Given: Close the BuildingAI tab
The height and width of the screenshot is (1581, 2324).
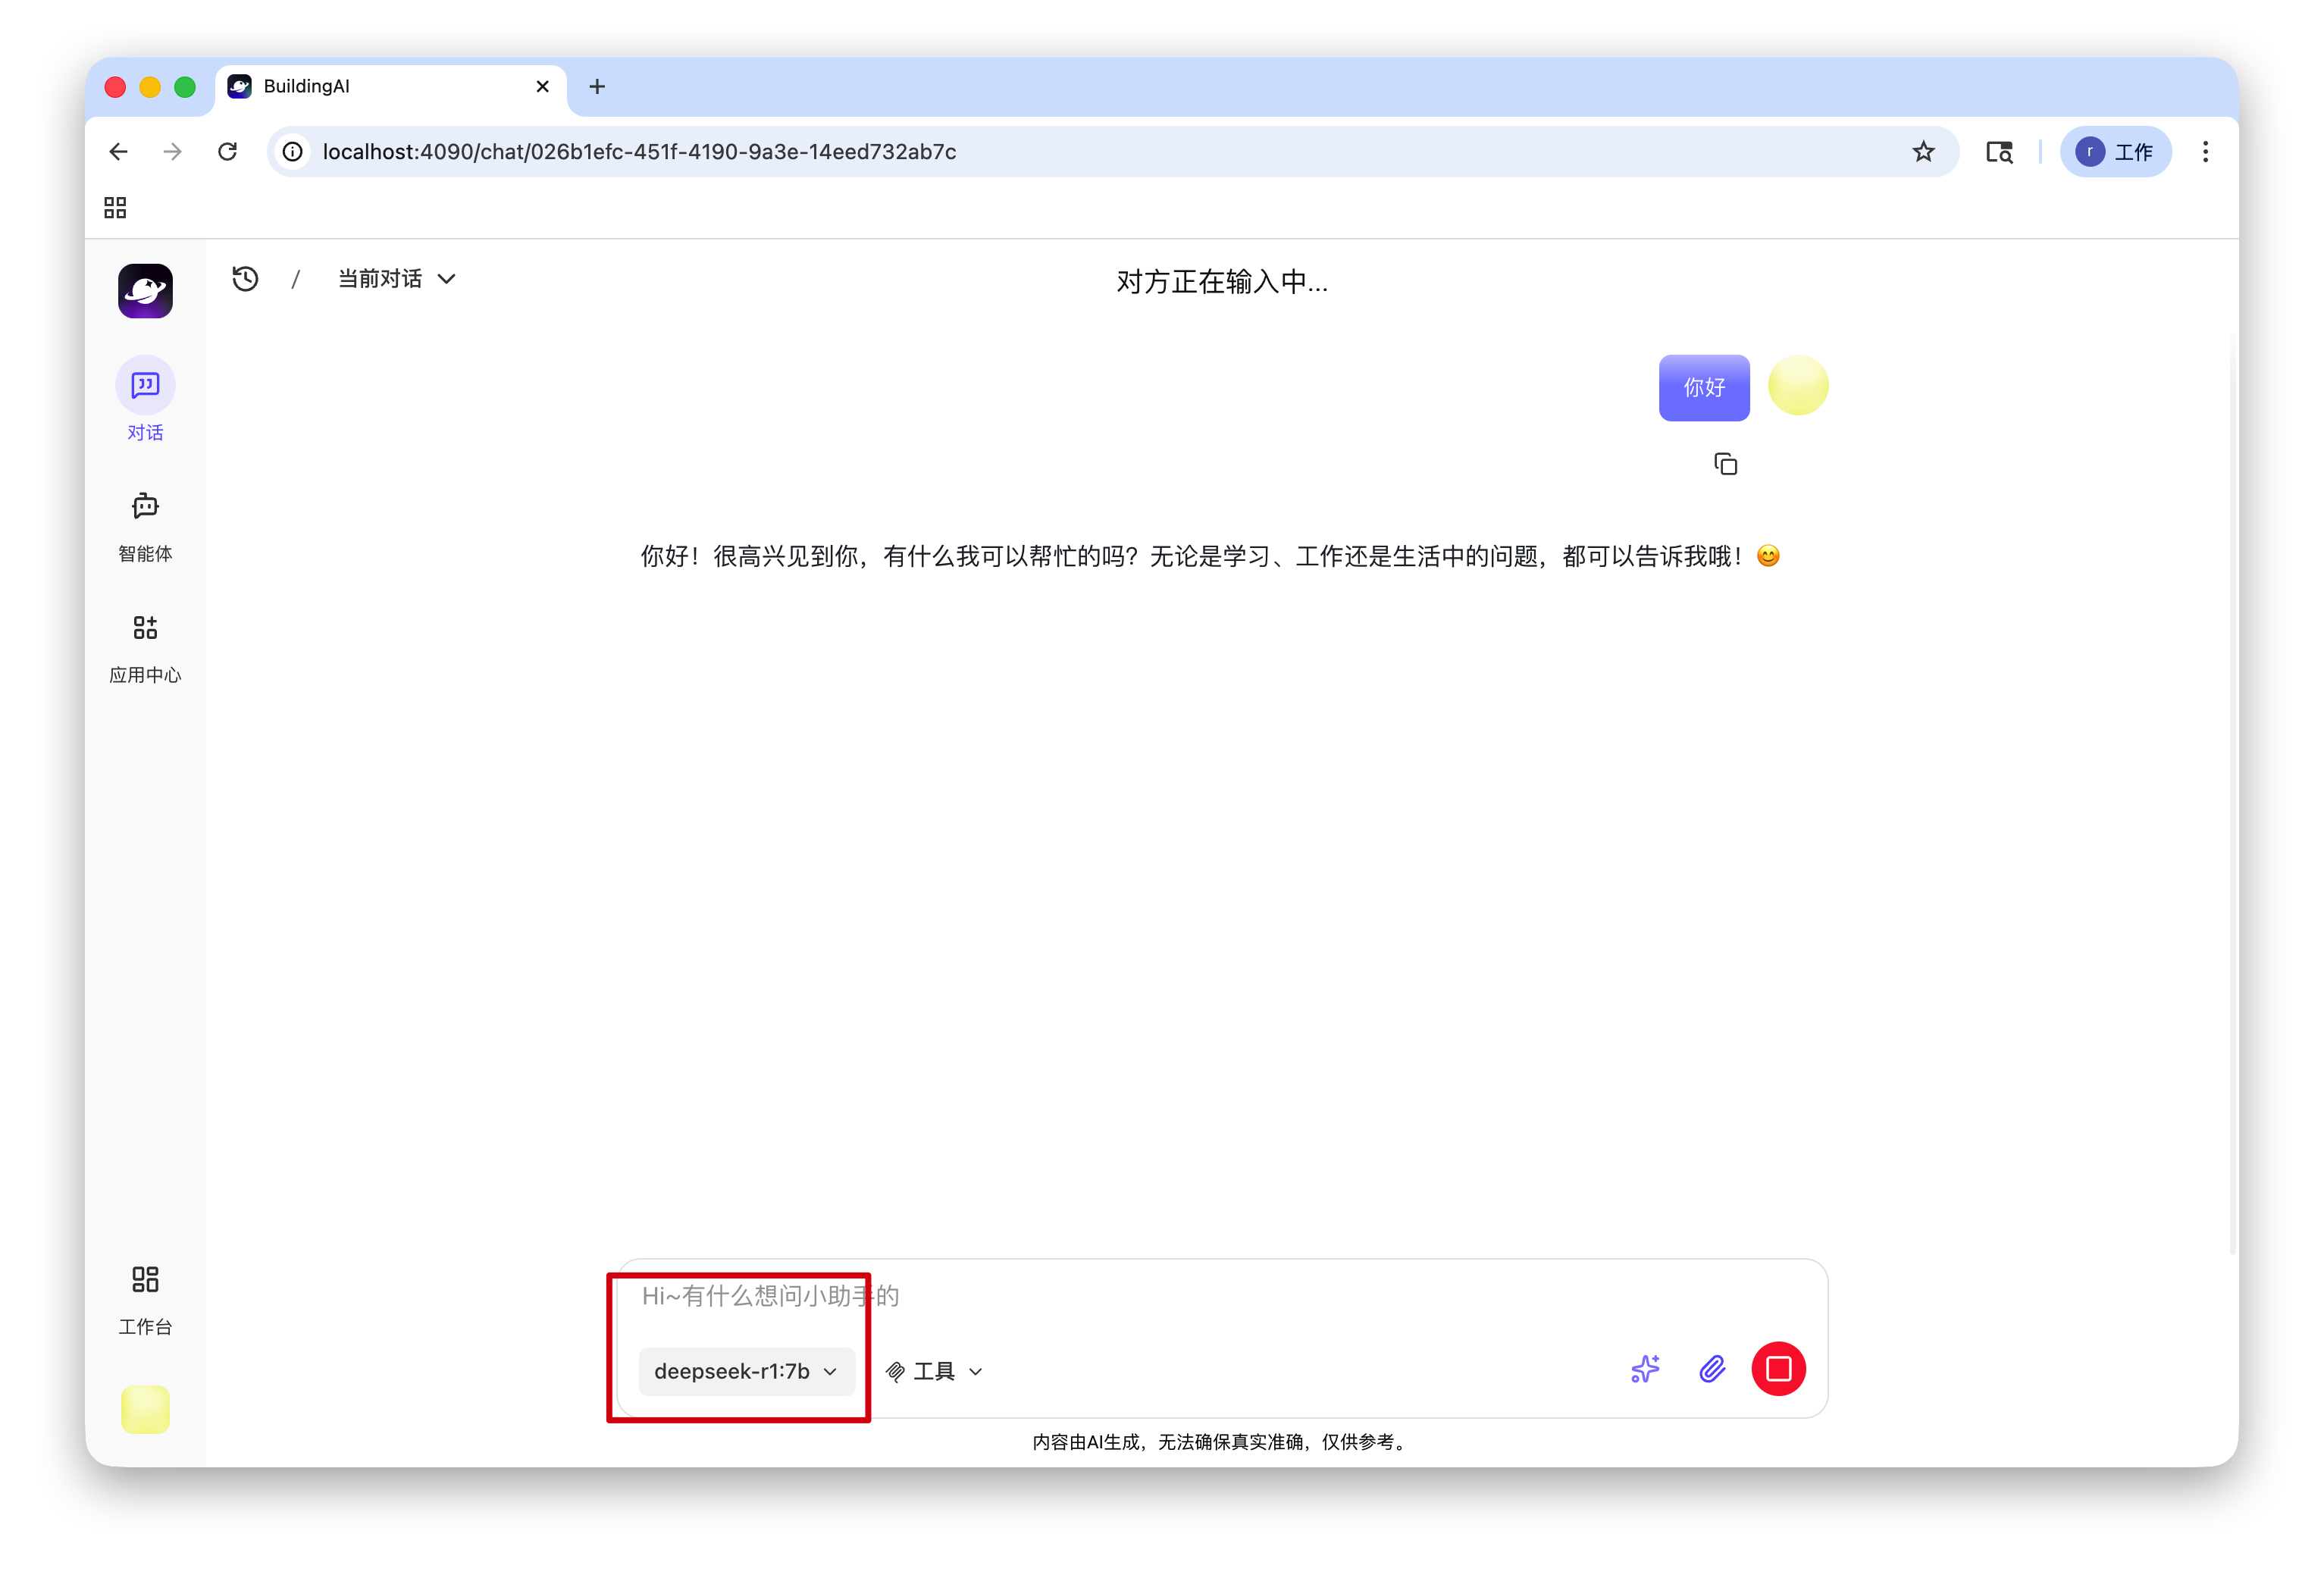Looking at the screenshot, I should click(x=542, y=87).
